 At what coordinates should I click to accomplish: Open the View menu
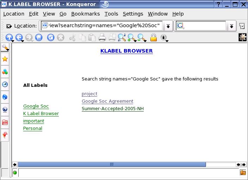(x=49, y=14)
